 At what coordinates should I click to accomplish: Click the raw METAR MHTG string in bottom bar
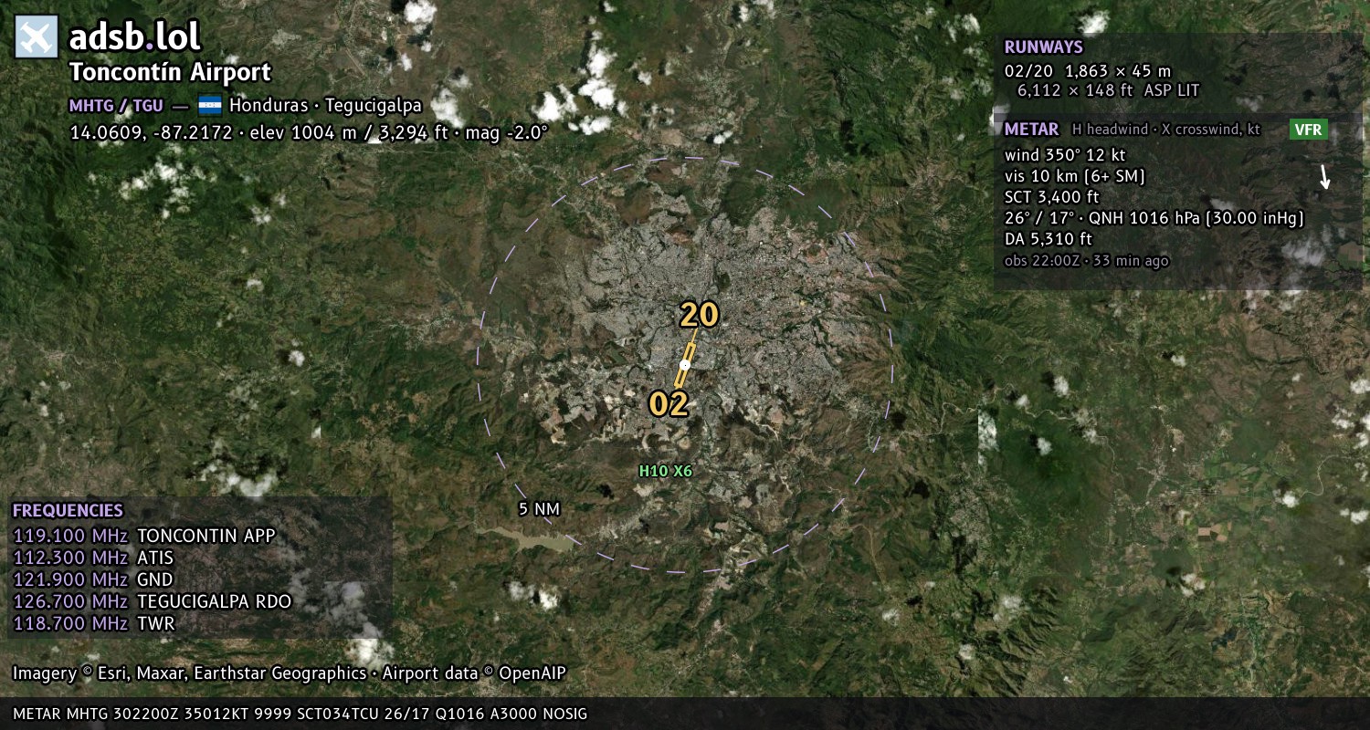(x=300, y=714)
